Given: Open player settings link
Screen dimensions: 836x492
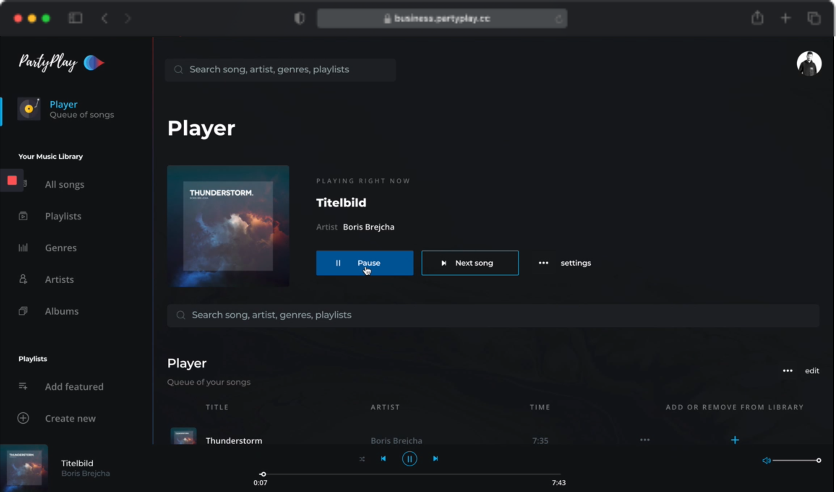Looking at the screenshot, I should pyautogui.click(x=576, y=263).
